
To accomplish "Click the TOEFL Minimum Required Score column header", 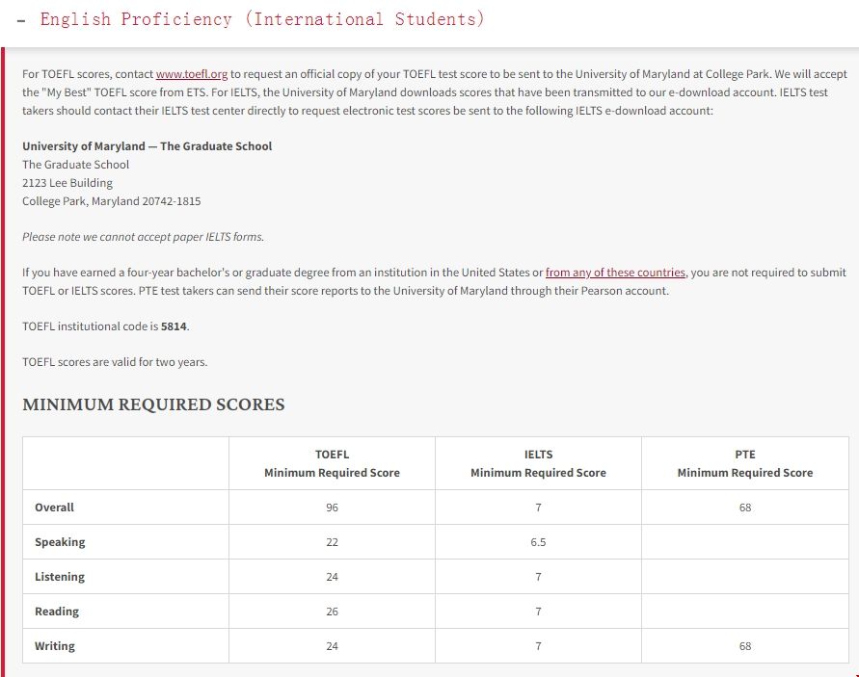I will [x=332, y=463].
